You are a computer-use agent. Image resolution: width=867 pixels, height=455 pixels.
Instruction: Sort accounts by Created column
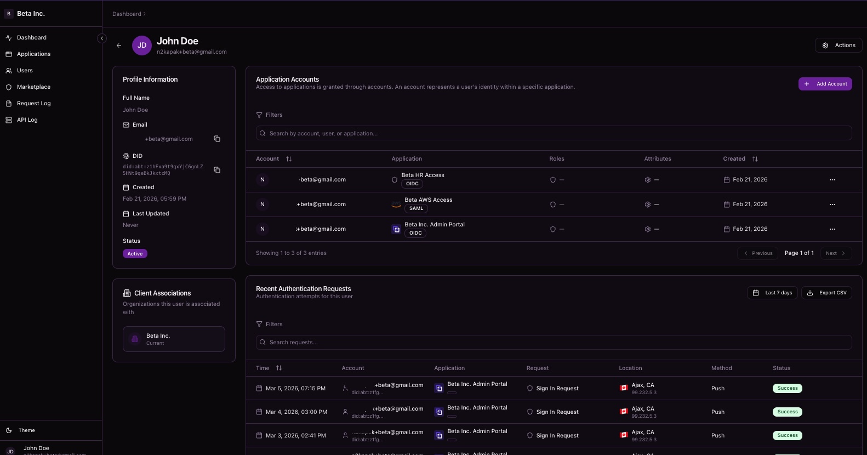755,159
